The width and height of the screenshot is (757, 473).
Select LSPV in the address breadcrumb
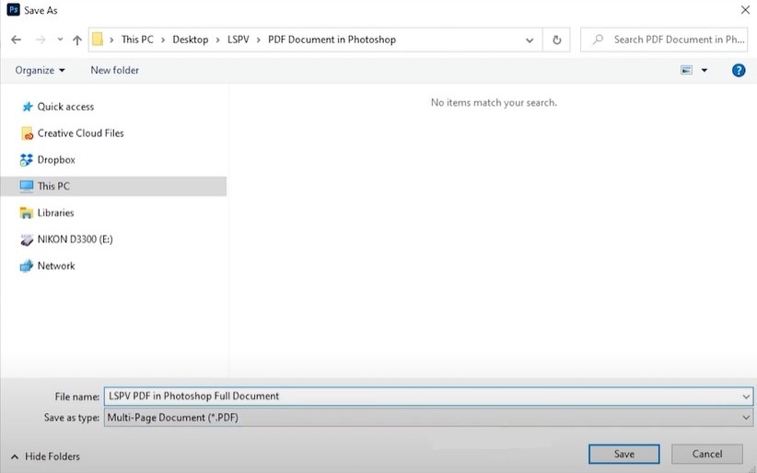(238, 40)
